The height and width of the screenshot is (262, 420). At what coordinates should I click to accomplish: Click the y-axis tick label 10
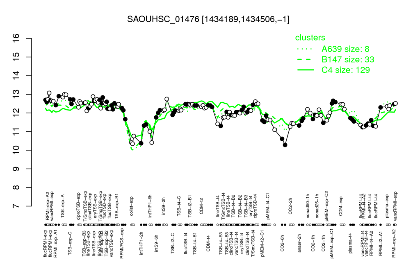point(16,150)
